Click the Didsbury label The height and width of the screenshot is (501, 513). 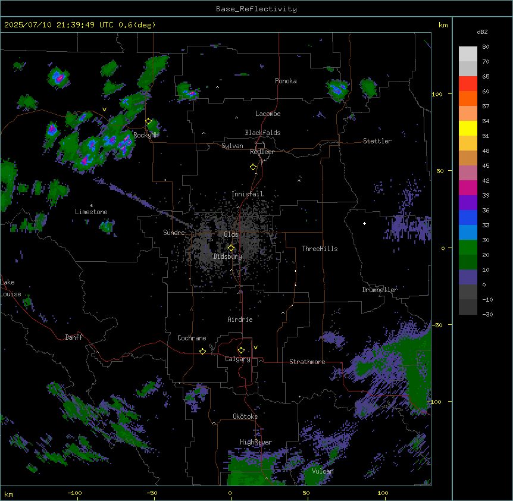point(228,256)
